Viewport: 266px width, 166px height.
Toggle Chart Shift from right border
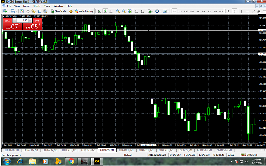click(x=143, y=11)
